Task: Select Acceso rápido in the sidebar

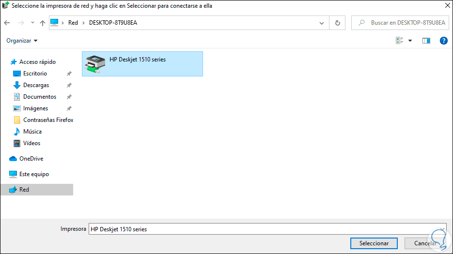Action: click(38, 62)
